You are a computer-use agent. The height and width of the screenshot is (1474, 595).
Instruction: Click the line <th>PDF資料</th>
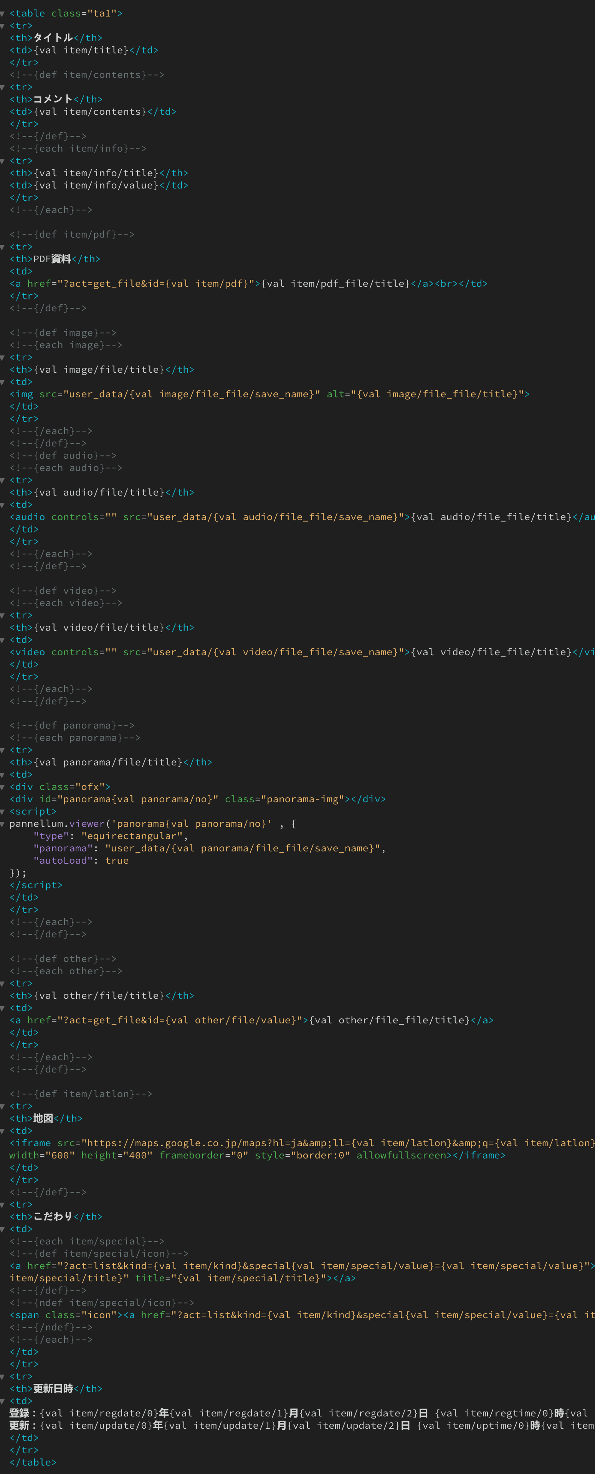click(55, 259)
